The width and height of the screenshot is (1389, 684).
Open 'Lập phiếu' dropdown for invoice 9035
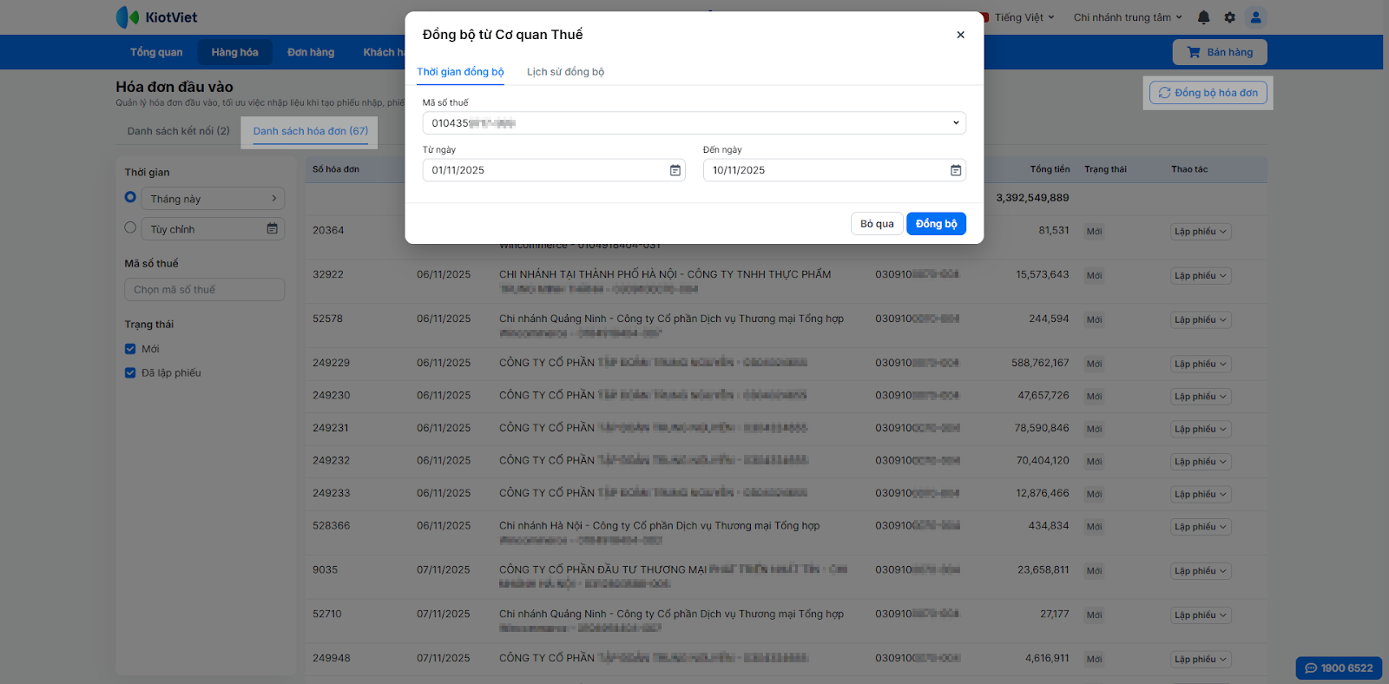point(1201,571)
